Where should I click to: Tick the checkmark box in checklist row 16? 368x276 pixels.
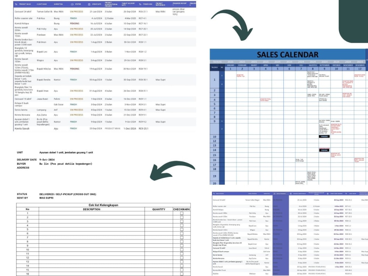coord(182,274)
